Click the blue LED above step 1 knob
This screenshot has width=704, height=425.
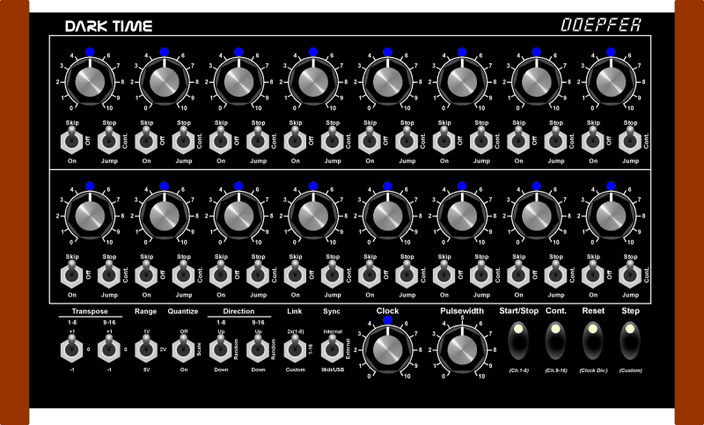(x=90, y=52)
